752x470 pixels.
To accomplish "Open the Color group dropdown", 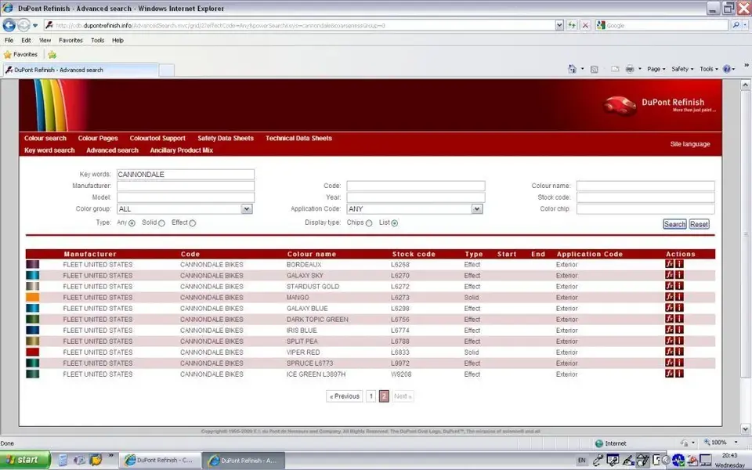I will pos(247,209).
